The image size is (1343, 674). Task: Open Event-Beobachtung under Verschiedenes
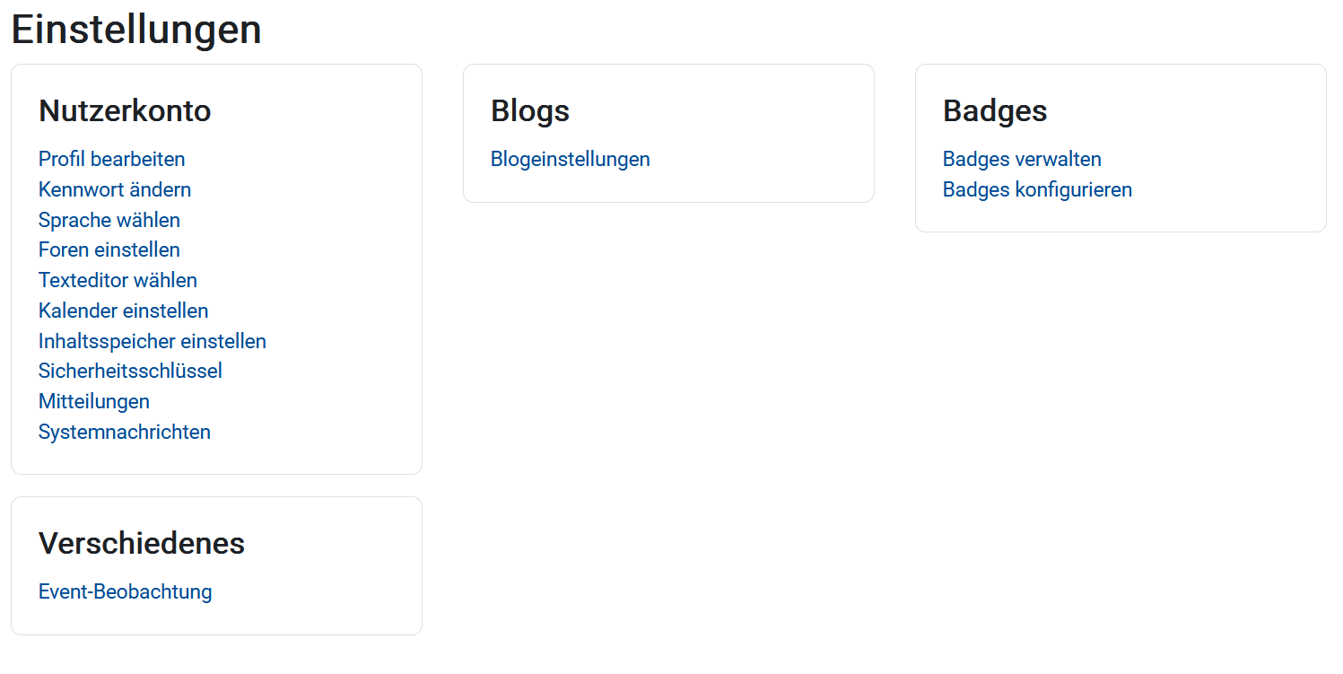(x=126, y=591)
